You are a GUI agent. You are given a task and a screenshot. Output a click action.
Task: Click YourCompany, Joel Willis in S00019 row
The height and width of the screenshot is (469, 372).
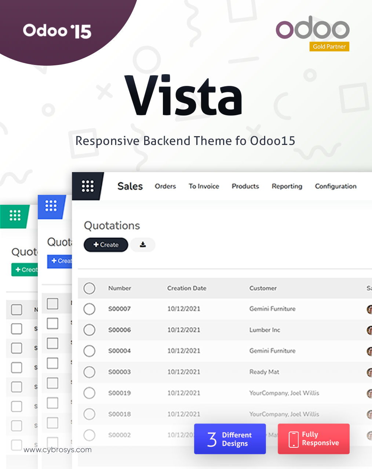coord(284,393)
